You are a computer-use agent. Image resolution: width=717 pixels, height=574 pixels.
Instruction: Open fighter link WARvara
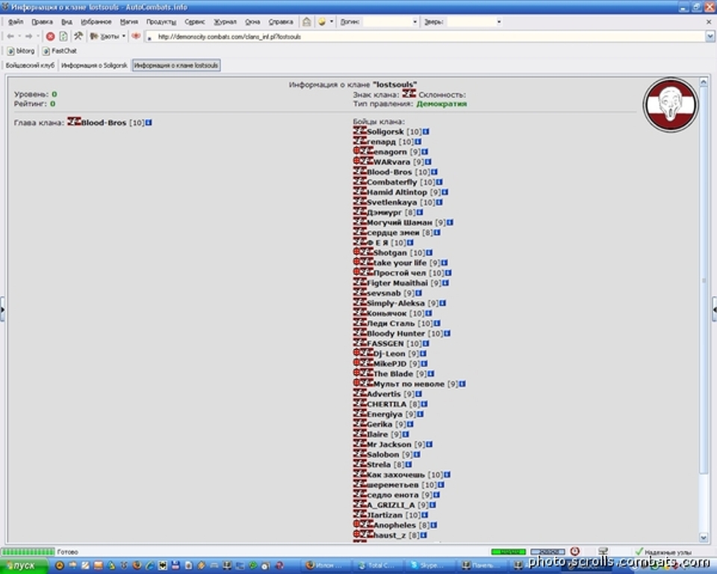pos(392,162)
